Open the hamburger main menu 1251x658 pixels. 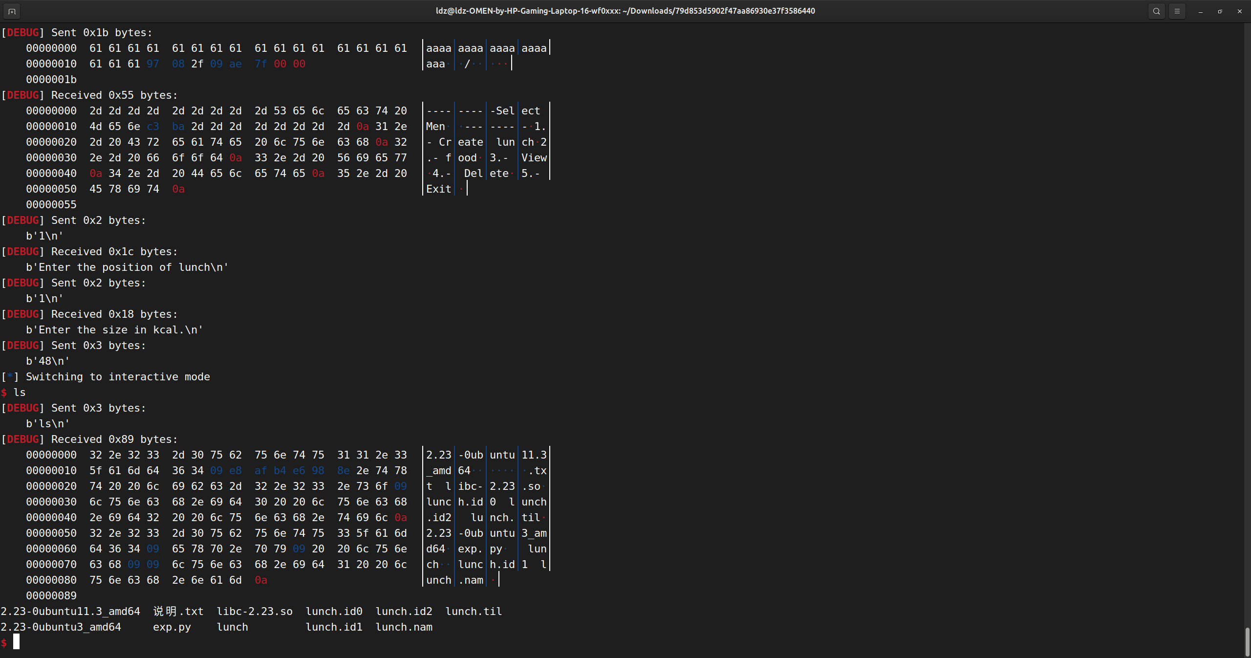point(1177,11)
